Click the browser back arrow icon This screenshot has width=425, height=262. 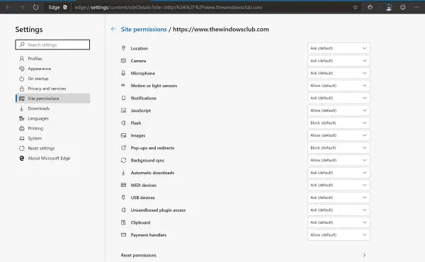click(x=8, y=7)
